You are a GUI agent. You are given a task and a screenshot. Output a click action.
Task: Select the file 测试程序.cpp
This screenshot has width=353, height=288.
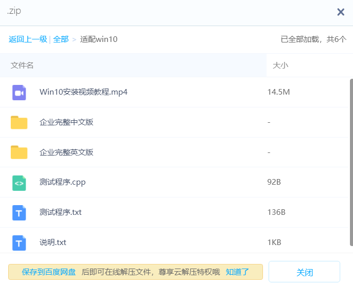coord(62,182)
